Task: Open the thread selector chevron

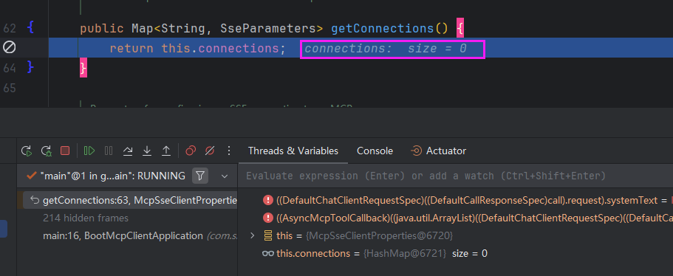Action: [x=225, y=176]
